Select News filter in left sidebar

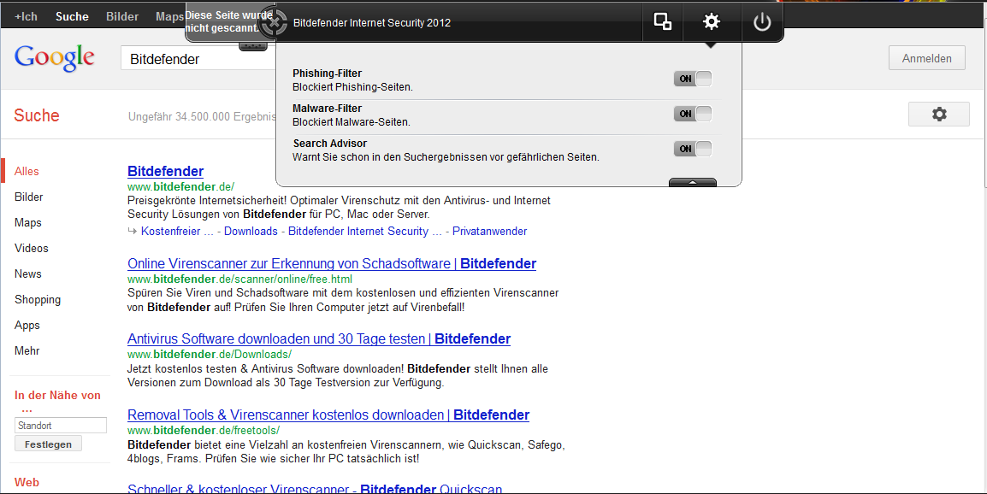click(27, 273)
